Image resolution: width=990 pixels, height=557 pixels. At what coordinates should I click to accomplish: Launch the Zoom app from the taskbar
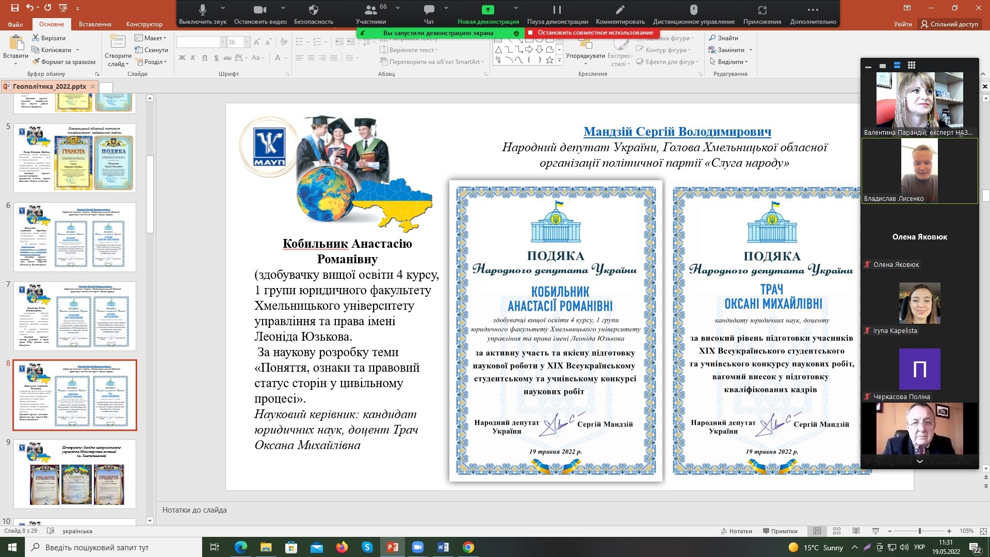(x=417, y=547)
